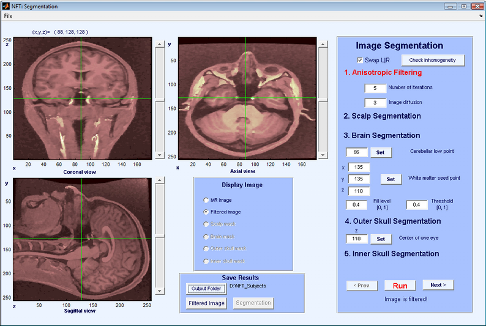Set the Center of one eye
This screenshot has height=326, width=486.
pyautogui.click(x=380, y=239)
